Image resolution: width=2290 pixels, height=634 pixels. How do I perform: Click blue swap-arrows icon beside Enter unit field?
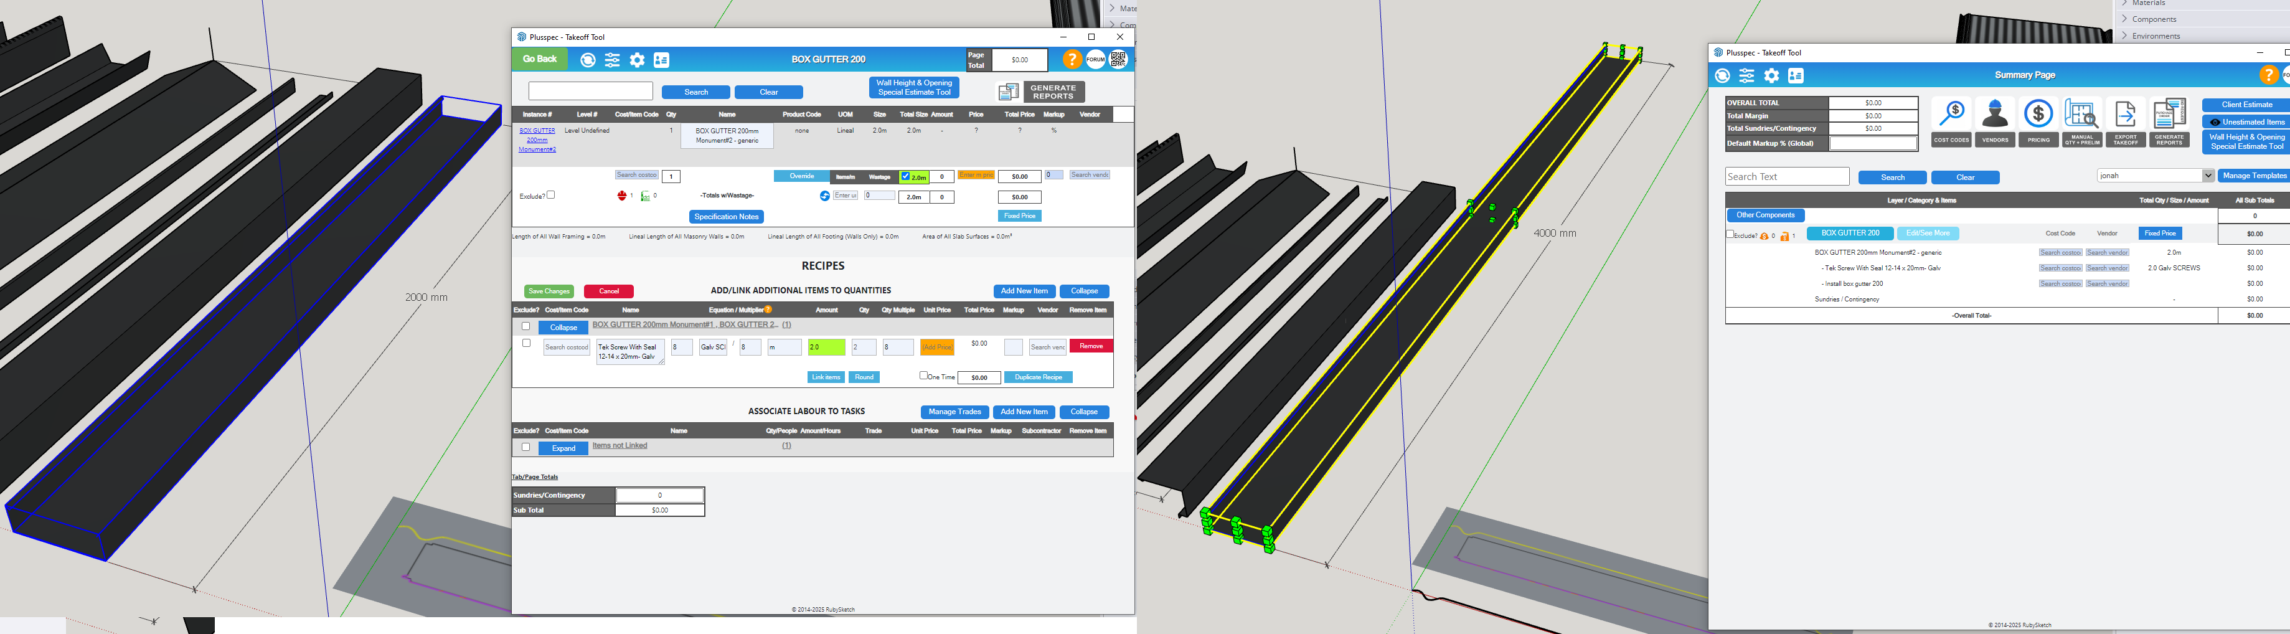click(825, 196)
